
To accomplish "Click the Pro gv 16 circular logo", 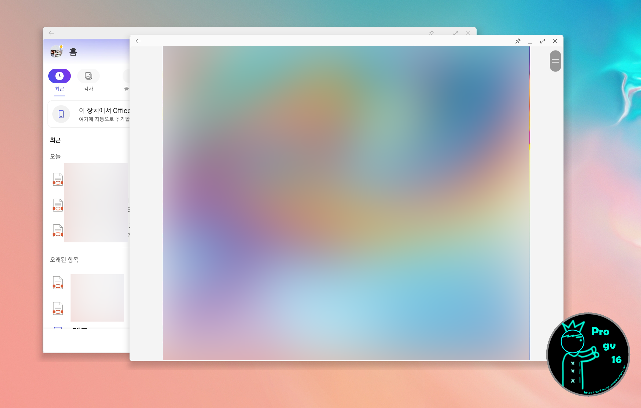I will (x=588, y=354).
